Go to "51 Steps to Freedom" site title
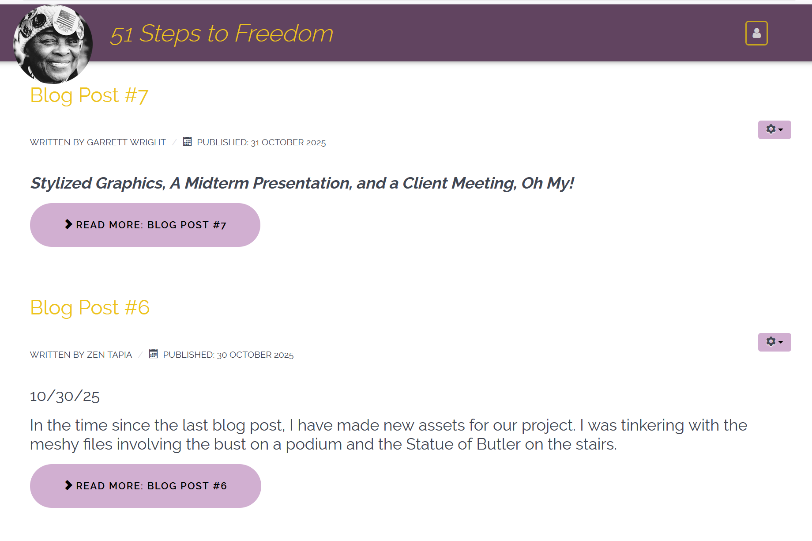This screenshot has height=541, width=812. click(x=222, y=34)
